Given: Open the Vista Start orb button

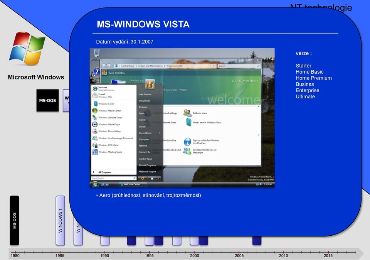Looking at the screenshot, I should pos(95,184).
